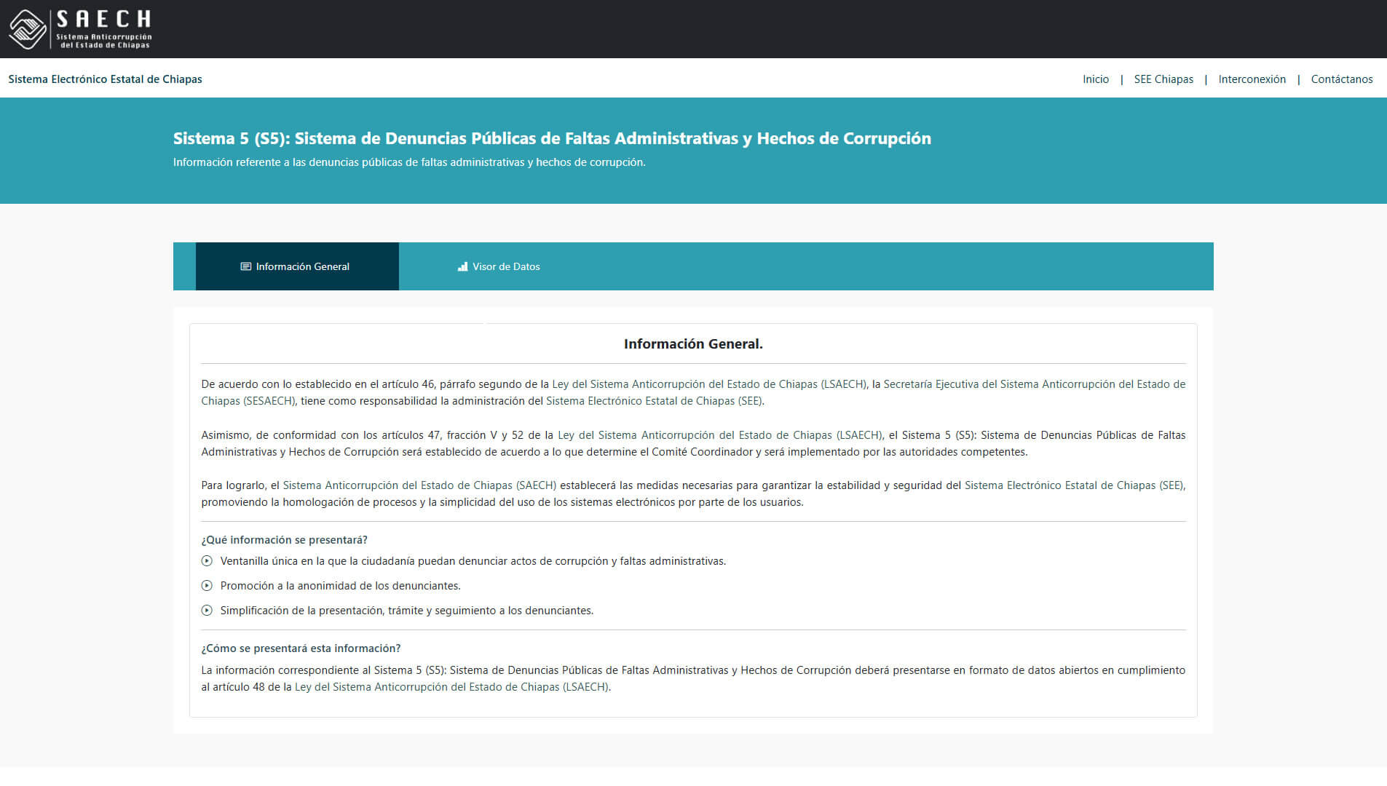Open the Inicio menu link

click(x=1096, y=79)
